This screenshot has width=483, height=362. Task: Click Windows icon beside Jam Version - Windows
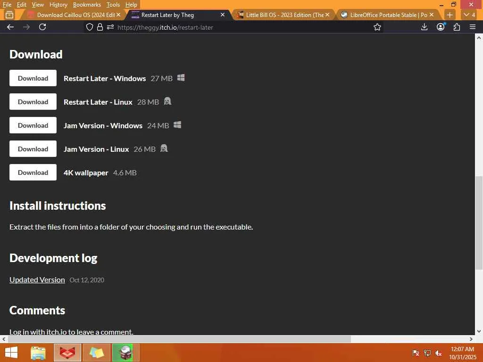(177, 124)
